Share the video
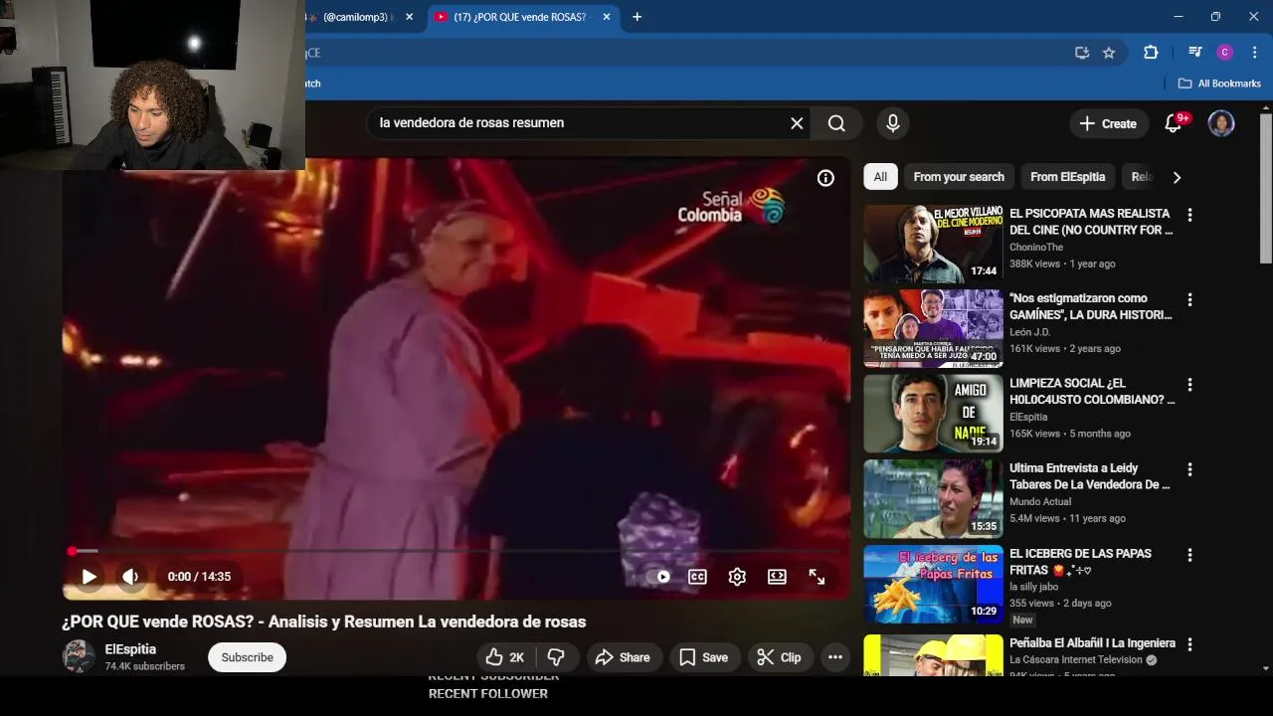This screenshot has height=716, width=1273. click(x=623, y=657)
